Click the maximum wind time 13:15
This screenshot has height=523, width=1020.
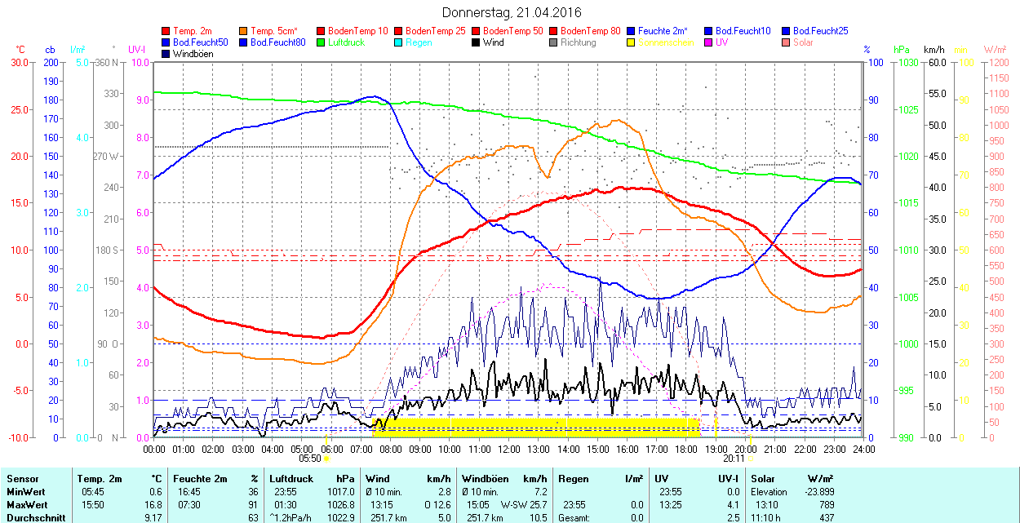pyautogui.click(x=382, y=505)
